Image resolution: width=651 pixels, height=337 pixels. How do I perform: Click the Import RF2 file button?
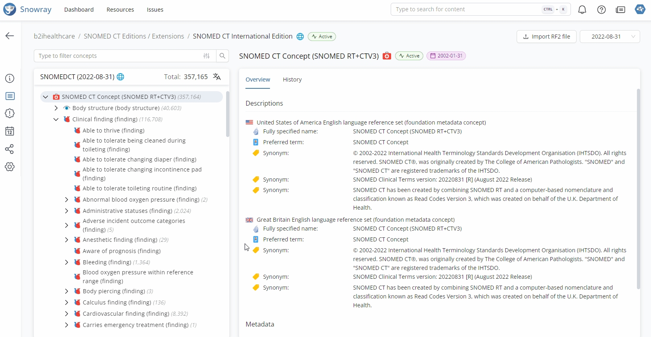pyautogui.click(x=546, y=37)
